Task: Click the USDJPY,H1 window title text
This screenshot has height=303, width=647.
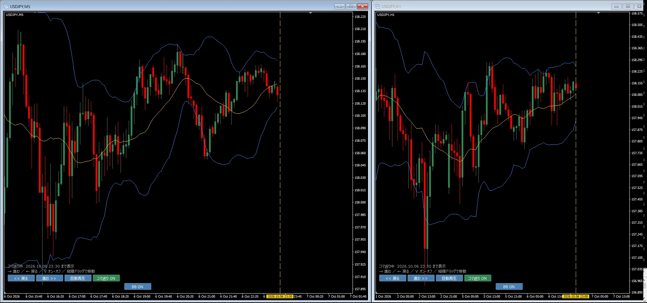Action: click(391, 7)
